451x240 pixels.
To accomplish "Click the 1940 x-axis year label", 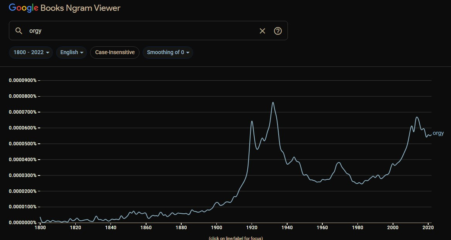I will click(x=287, y=227).
